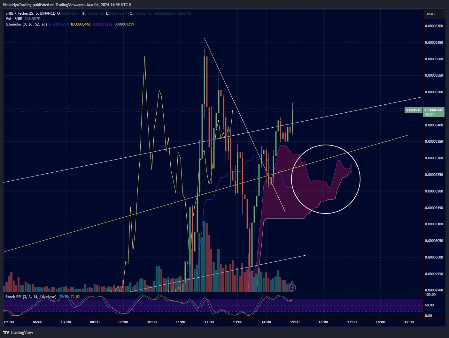Click Stoch RSI scale label 50.00
This screenshot has width=449, height=338.
[x=429, y=305]
